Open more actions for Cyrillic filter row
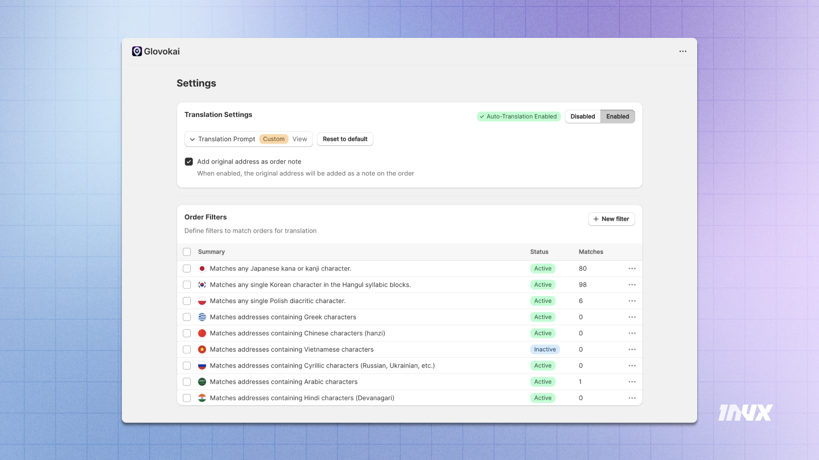The height and width of the screenshot is (460, 819). [x=632, y=365]
